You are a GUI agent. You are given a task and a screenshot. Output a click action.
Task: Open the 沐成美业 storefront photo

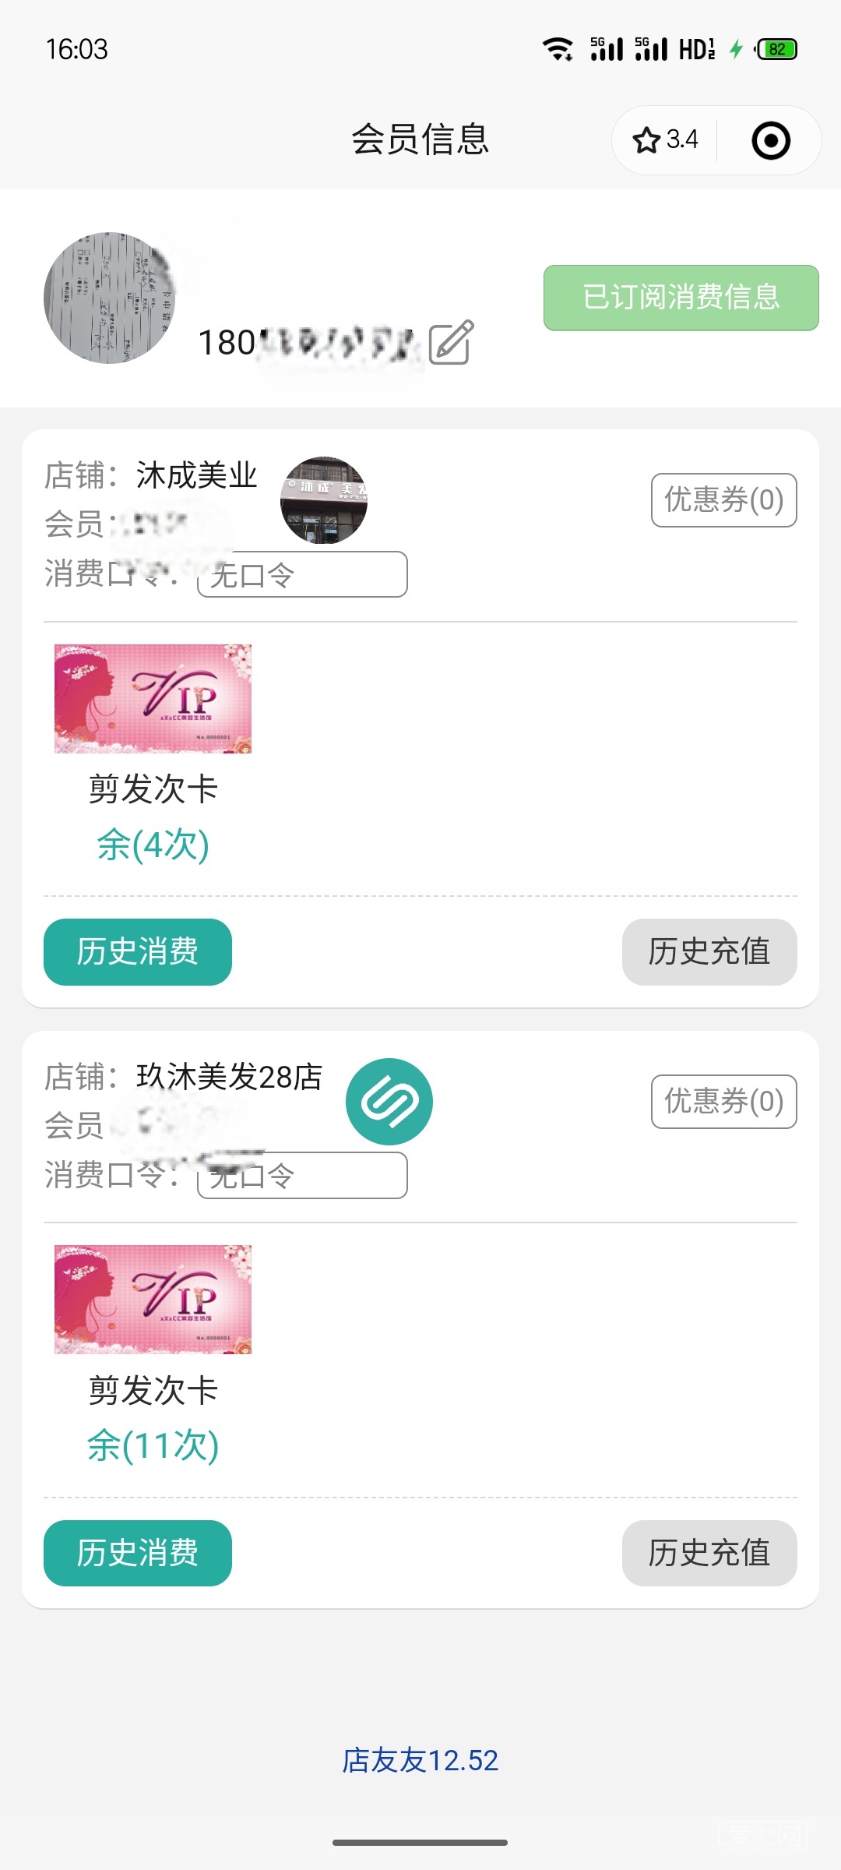click(x=324, y=500)
